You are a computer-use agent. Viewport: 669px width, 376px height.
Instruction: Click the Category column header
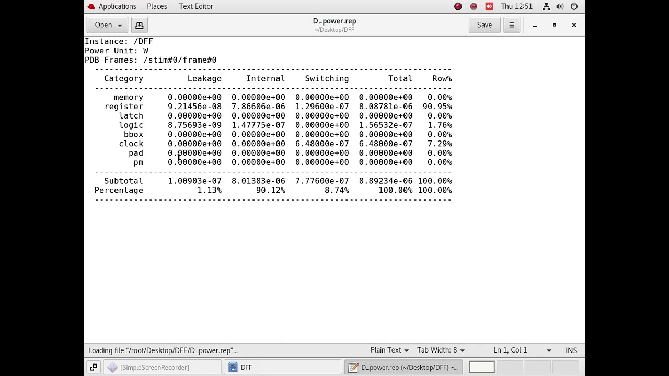point(123,79)
